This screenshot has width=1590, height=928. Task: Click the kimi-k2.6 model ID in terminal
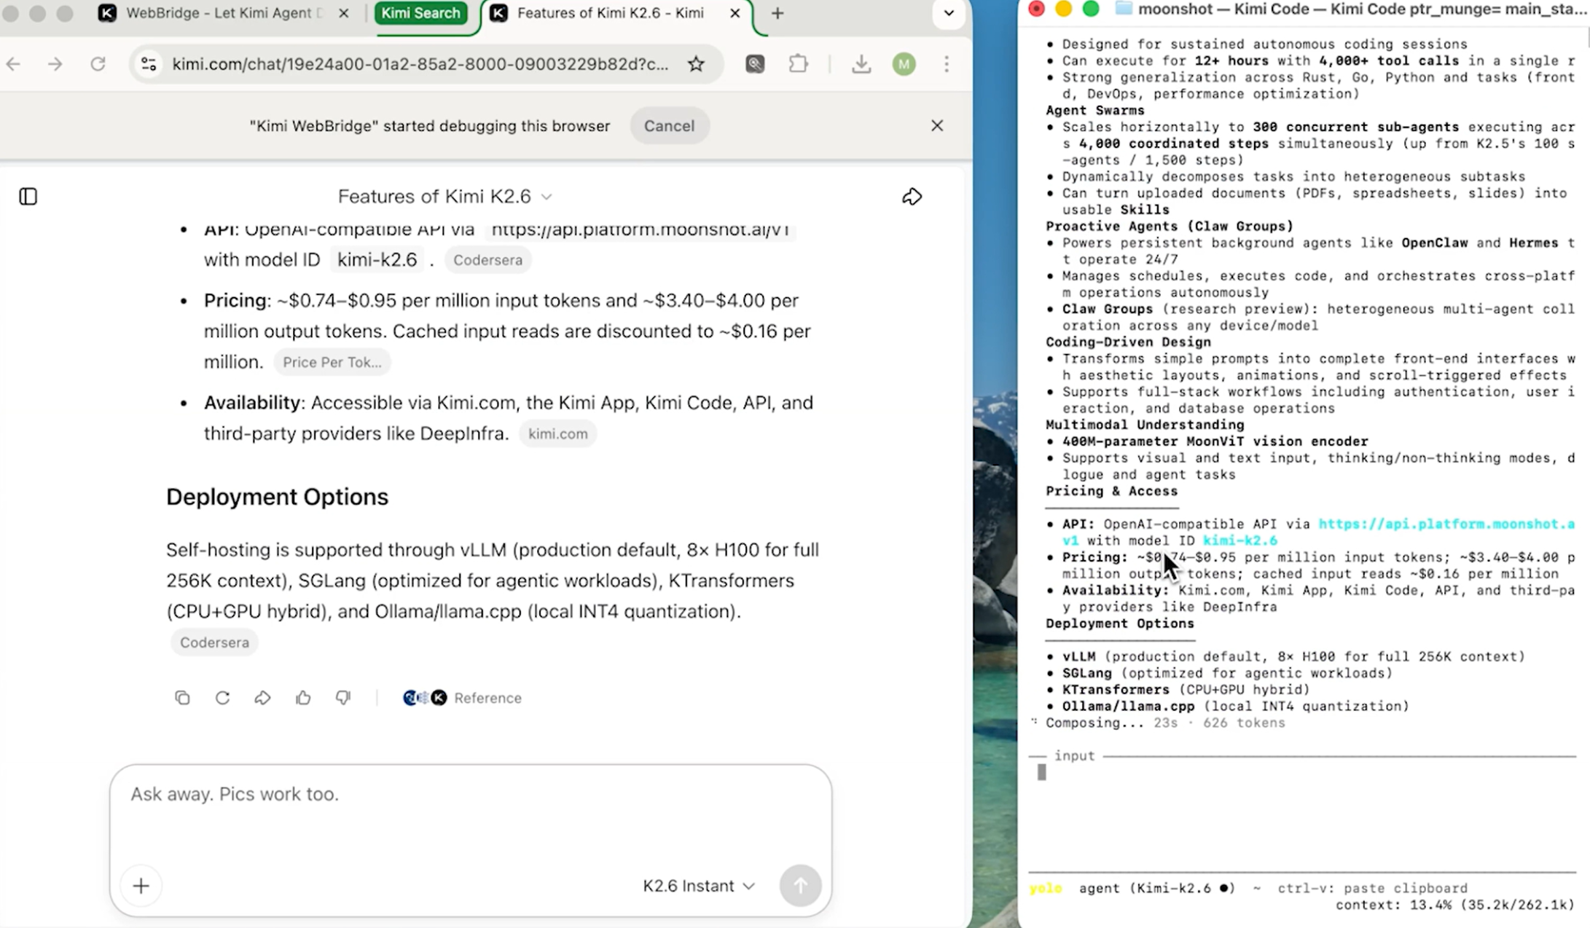[x=1240, y=540]
